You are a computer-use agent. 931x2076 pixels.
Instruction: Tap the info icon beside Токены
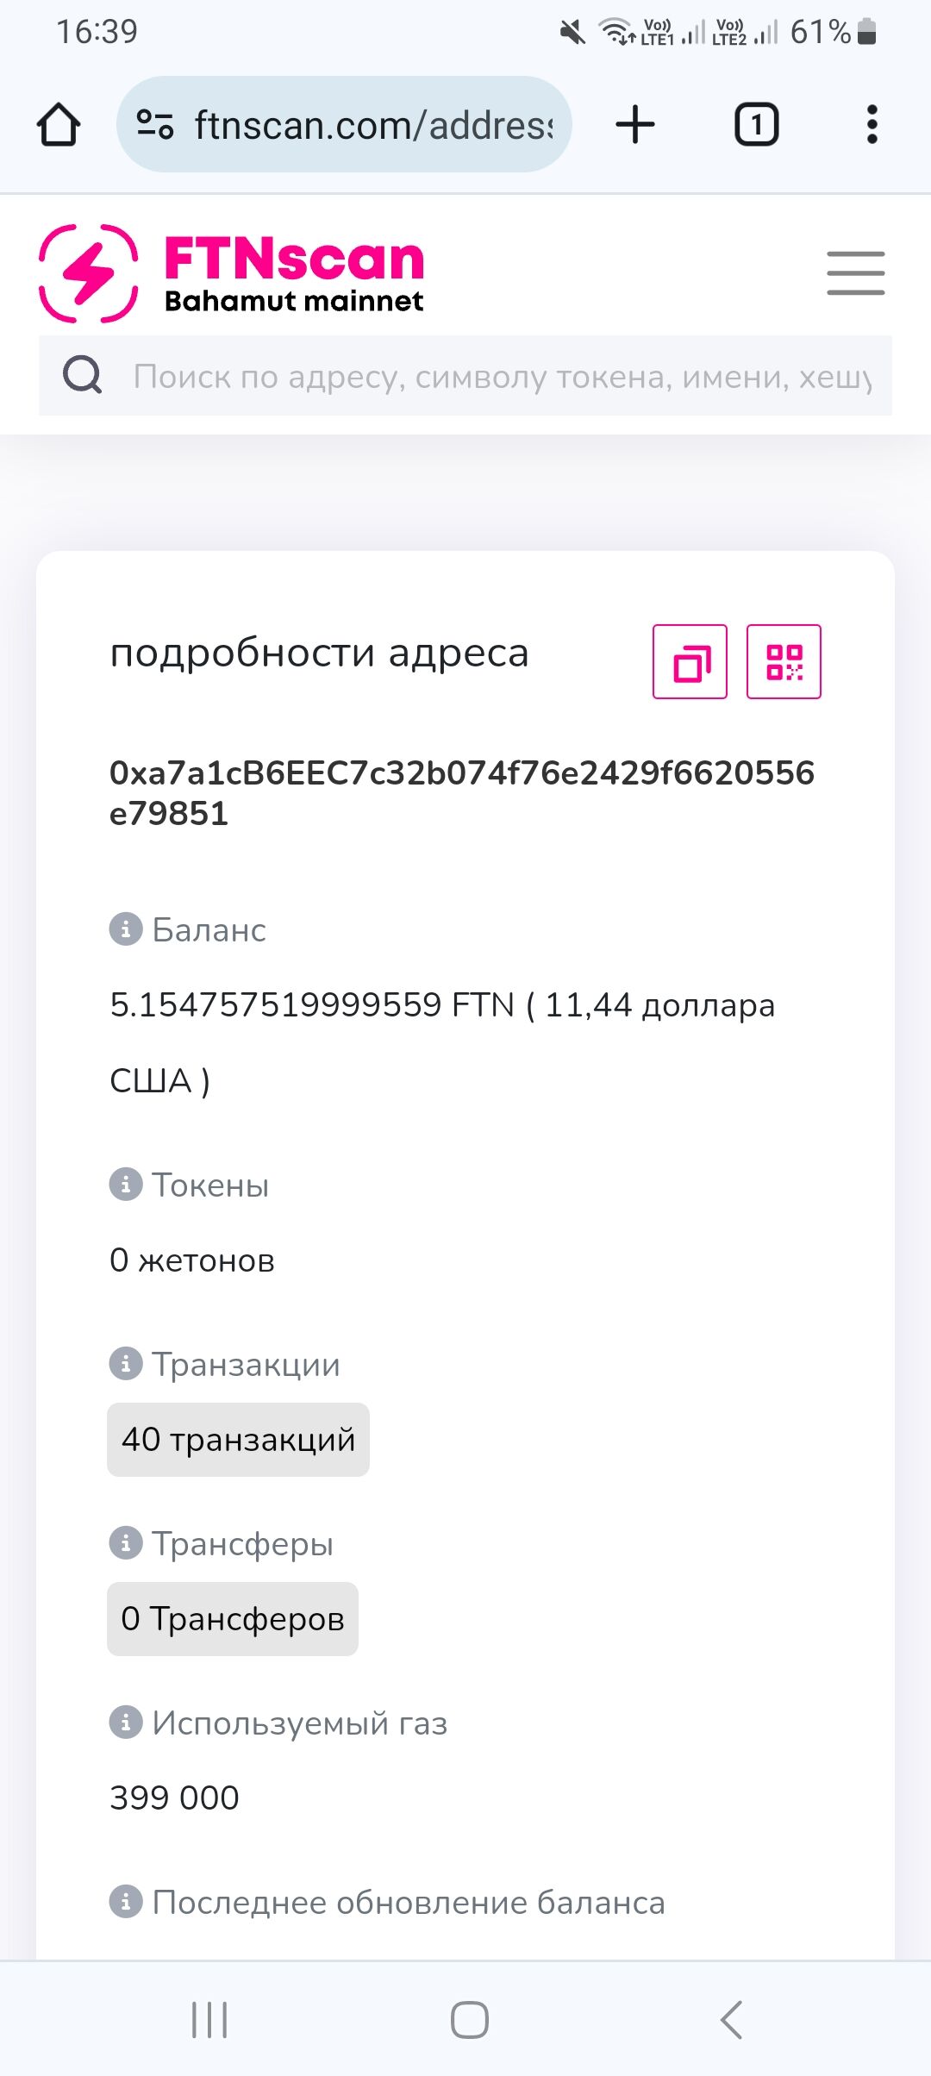[126, 1185]
